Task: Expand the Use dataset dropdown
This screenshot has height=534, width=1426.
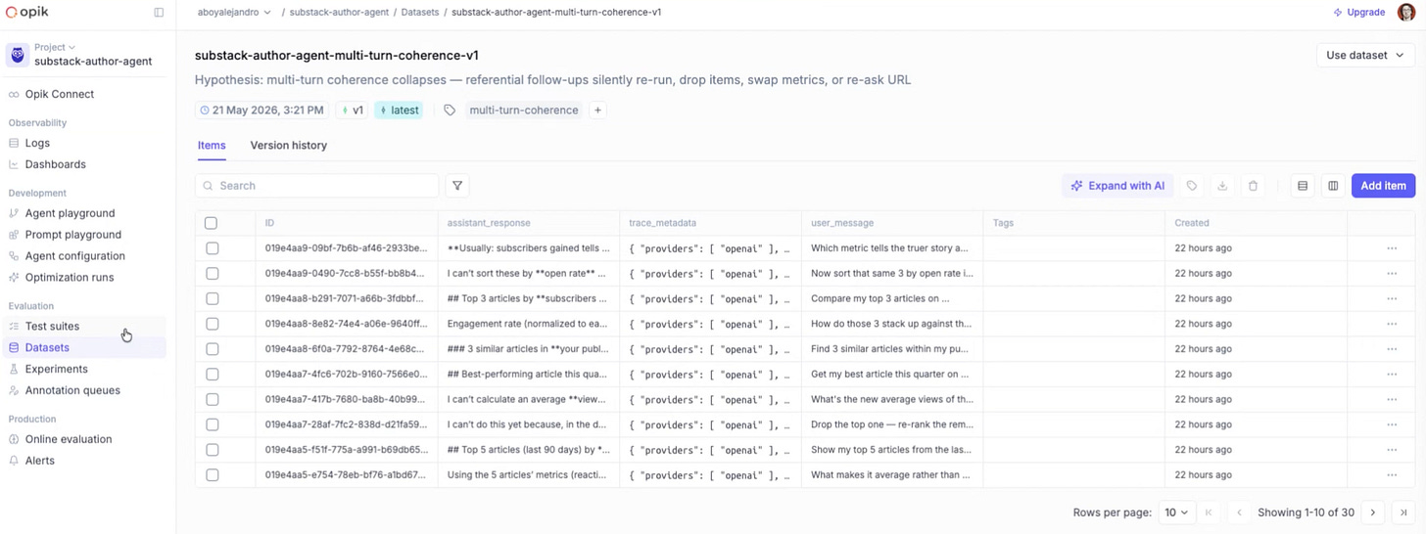Action: pyautogui.click(x=1365, y=56)
